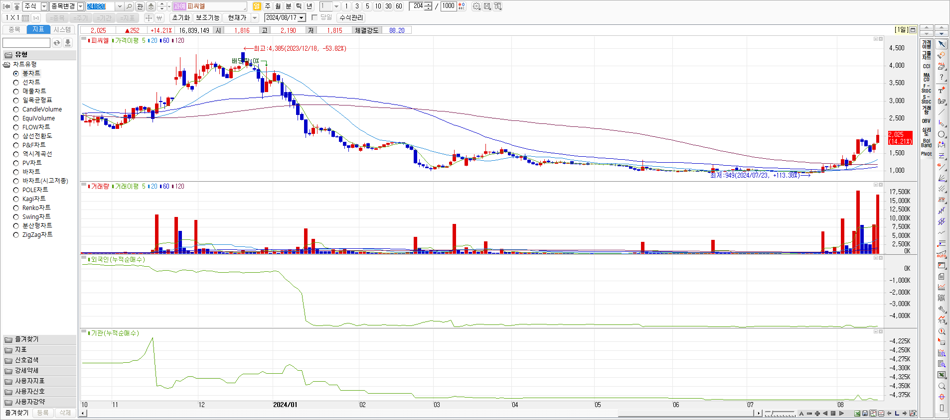Open the date 2024/08/17 dropdown
The width and height of the screenshot is (950, 420).
(x=302, y=18)
